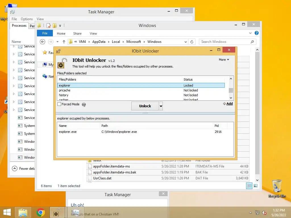
Task: Select the UsrClass.dat file
Action: (168, 178)
